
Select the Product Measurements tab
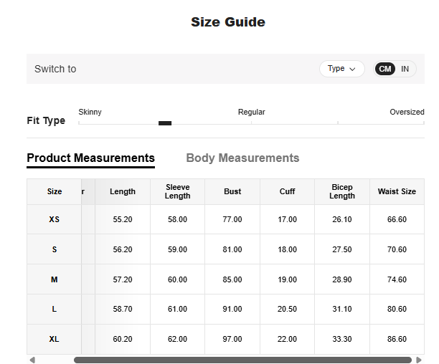point(90,158)
